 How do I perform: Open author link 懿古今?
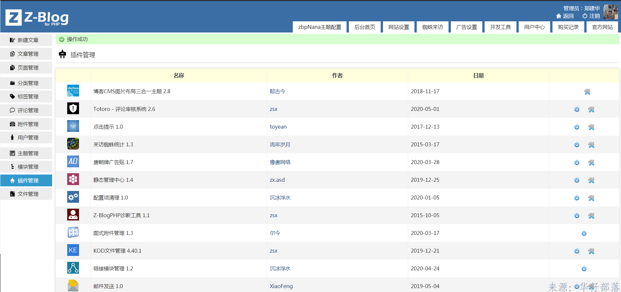click(277, 91)
